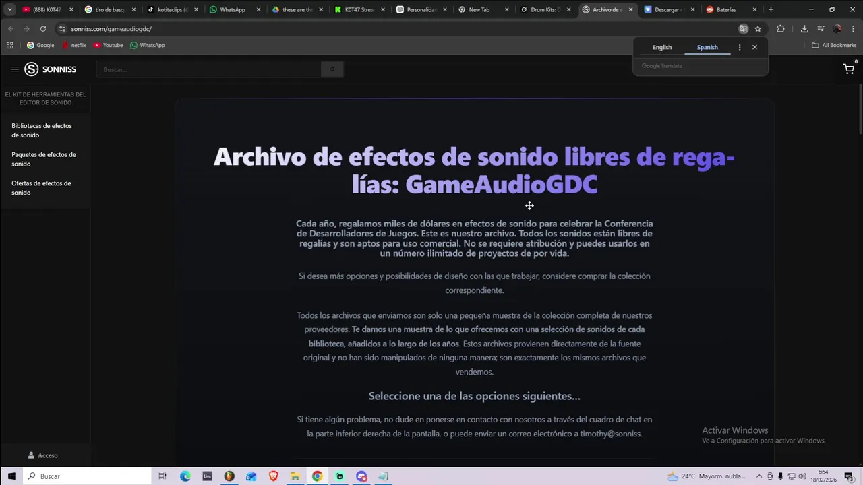Image resolution: width=863 pixels, height=485 pixels.
Task: Close the Google Translate popup
Action: click(754, 47)
